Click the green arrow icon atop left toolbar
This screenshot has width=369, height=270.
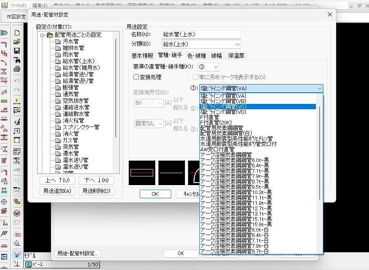point(5,33)
